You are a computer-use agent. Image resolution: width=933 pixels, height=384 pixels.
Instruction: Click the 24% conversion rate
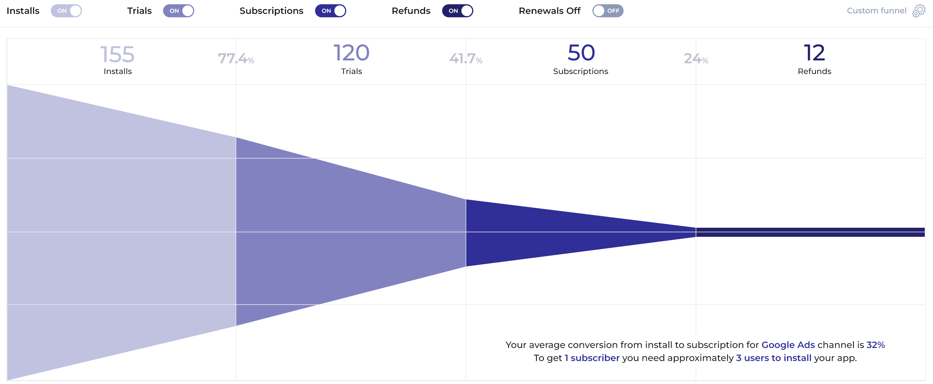696,59
